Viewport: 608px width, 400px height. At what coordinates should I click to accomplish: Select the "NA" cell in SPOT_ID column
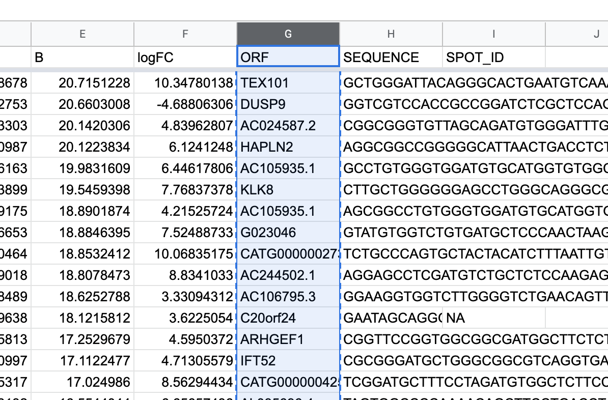pyautogui.click(x=493, y=318)
